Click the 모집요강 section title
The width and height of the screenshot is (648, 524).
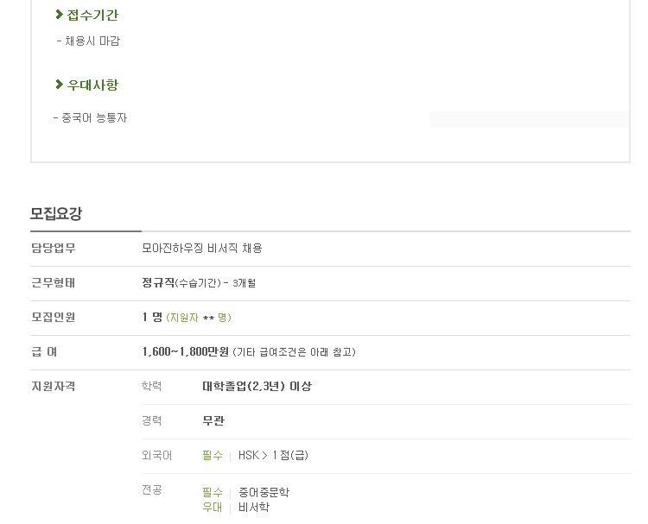[x=56, y=213]
